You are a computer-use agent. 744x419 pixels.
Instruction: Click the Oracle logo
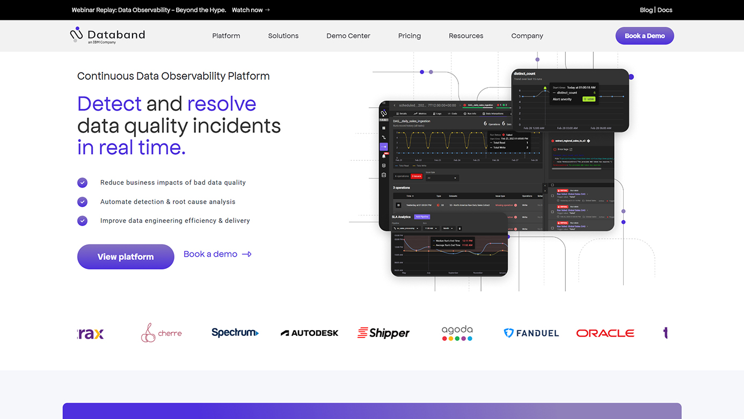tap(605, 333)
